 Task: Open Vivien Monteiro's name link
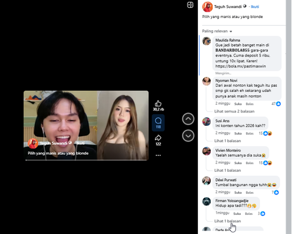click(228, 150)
